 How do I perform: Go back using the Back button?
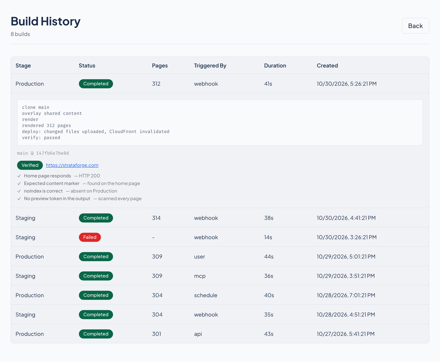[x=415, y=26]
